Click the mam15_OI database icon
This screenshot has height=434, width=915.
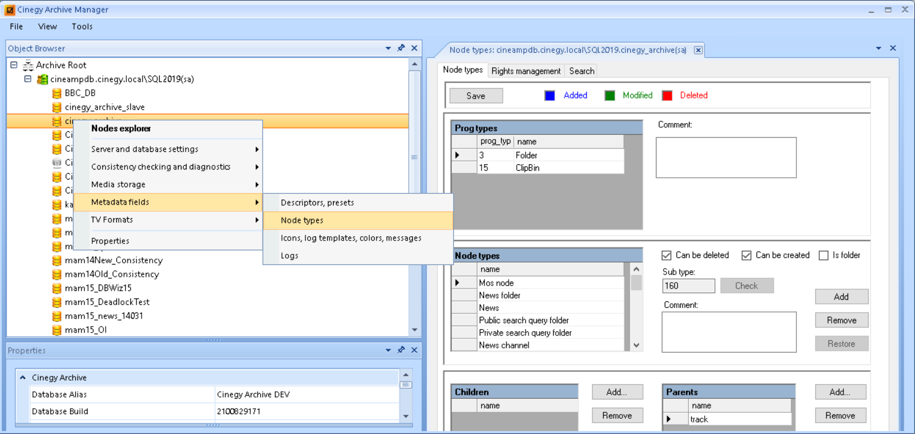tap(57, 330)
